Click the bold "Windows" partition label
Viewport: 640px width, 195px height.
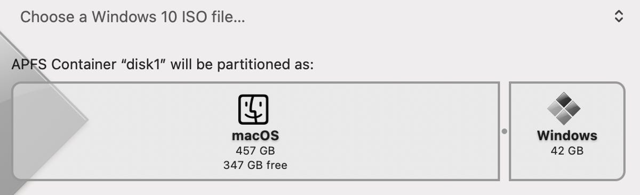(x=567, y=135)
